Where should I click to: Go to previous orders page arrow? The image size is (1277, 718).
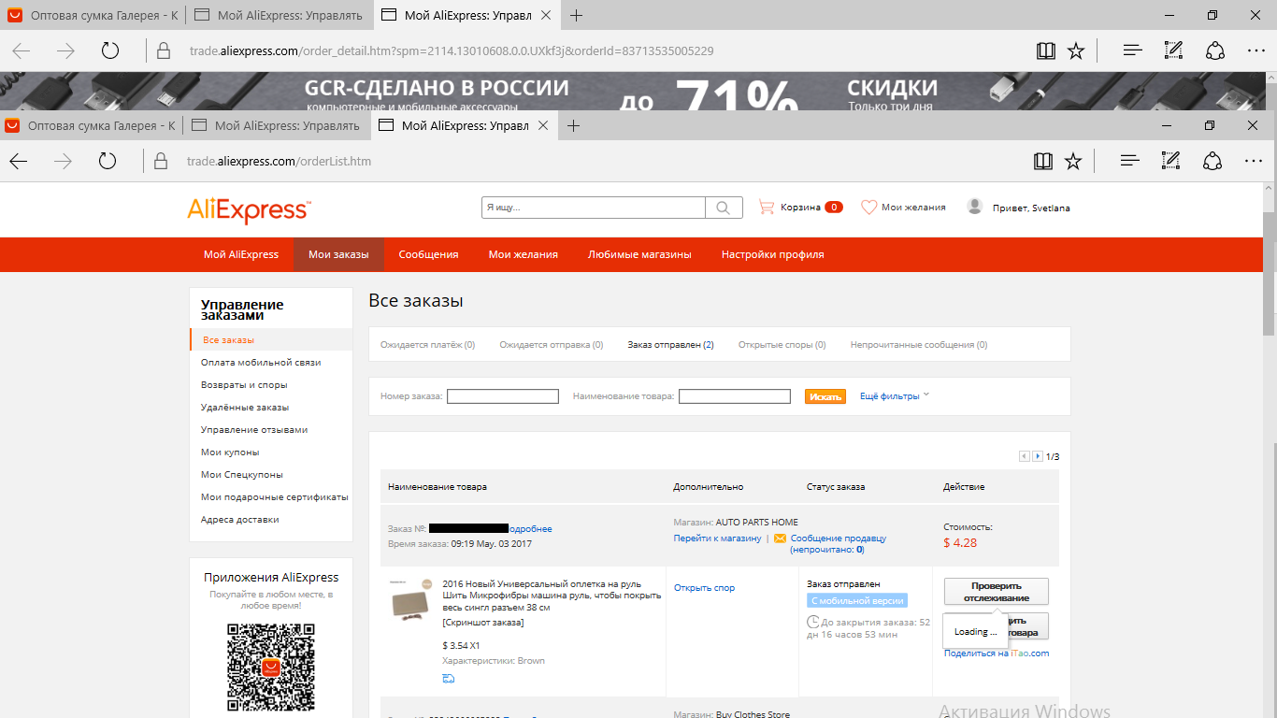[x=1025, y=456]
